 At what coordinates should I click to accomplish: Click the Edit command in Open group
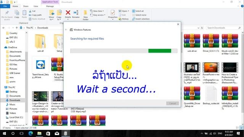tap(122, 15)
